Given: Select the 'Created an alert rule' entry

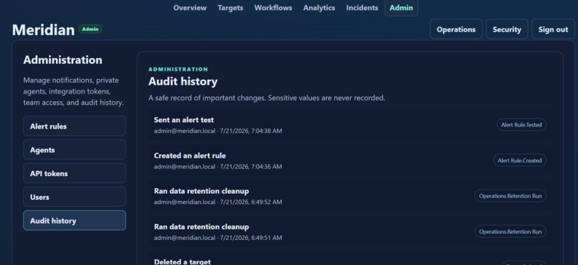Looking at the screenshot, I should pyautogui.click(x=350, y=161).
